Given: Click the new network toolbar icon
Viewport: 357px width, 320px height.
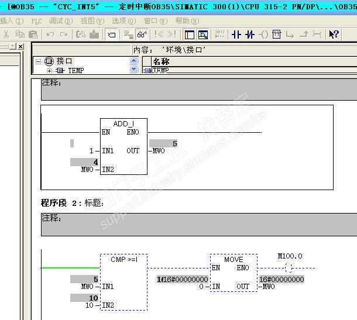Looking at the screenshot, I should coord(219,35).
